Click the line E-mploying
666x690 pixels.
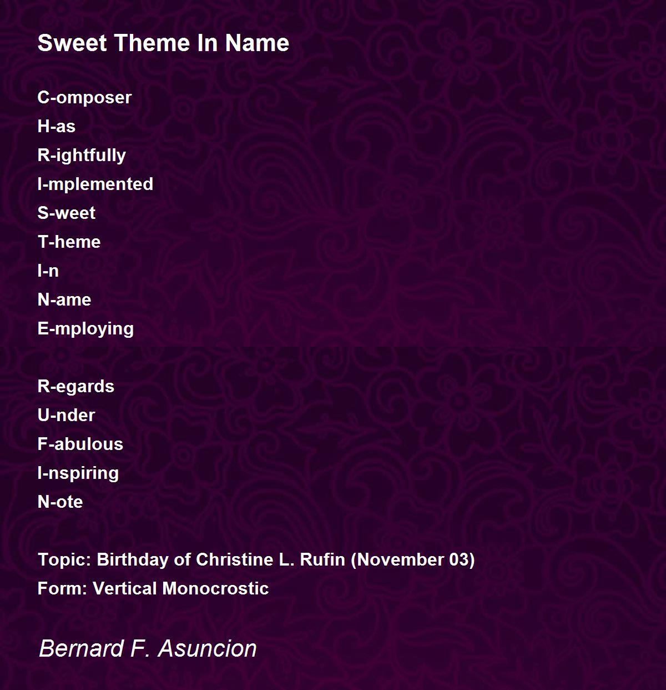coord(85,328)
